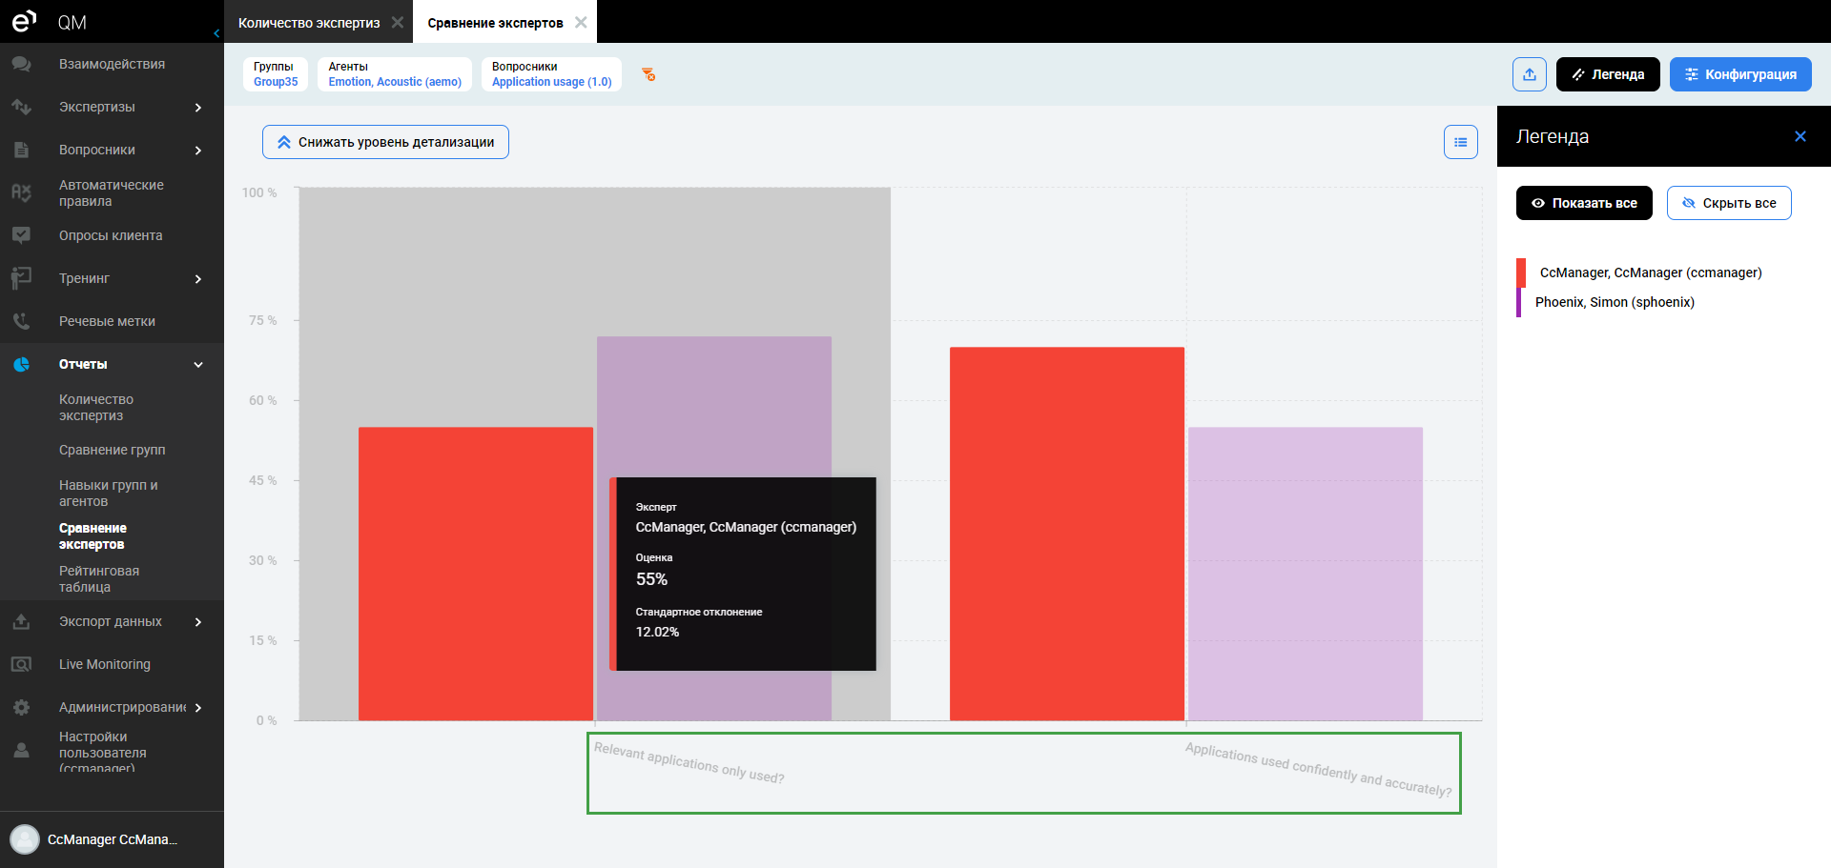1831x868 pixels.
Task: Toggle the Легенда panel button
Action: click(1608, 74)
